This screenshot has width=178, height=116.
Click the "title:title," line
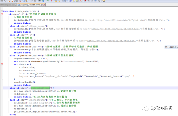click(27, 67)
